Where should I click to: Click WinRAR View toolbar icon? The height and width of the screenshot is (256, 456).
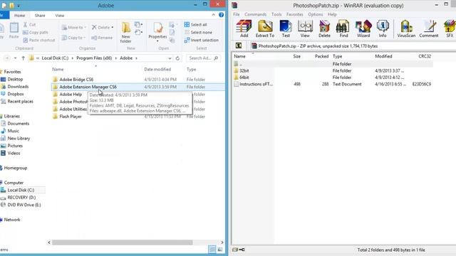(x=305, y=28)
